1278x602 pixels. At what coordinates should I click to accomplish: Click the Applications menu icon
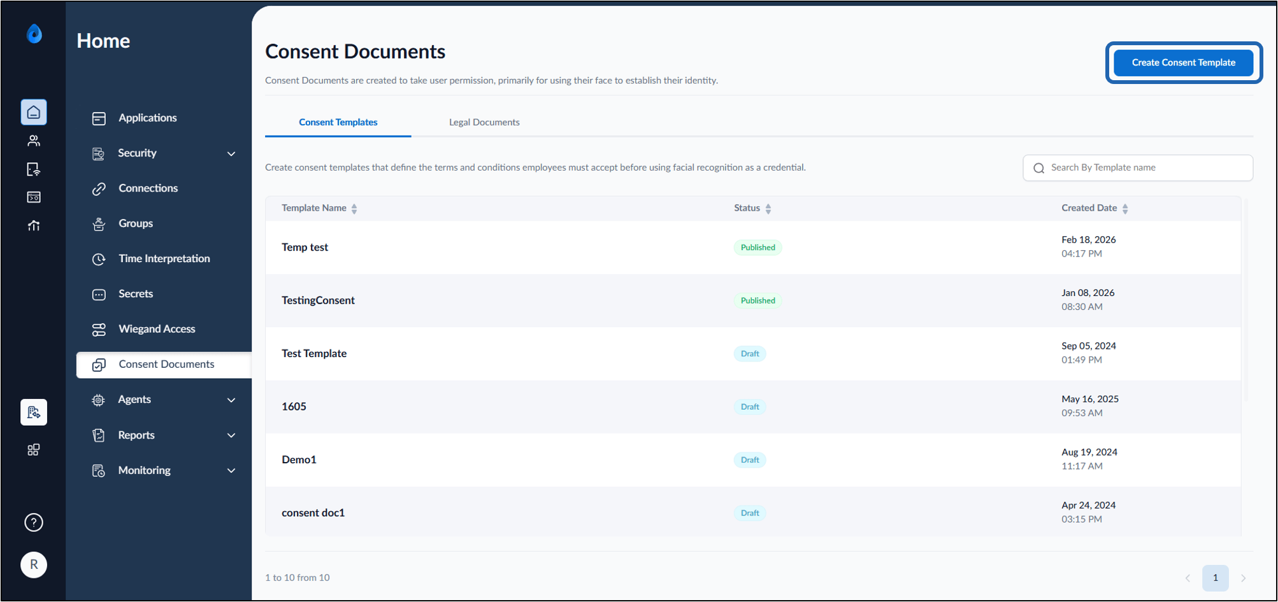[99, 118]
